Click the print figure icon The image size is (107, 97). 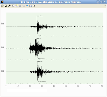pos(2,6)
